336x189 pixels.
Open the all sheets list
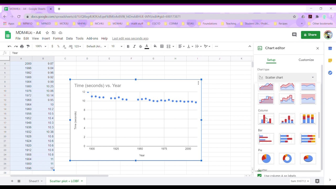[x=19, y=181]
